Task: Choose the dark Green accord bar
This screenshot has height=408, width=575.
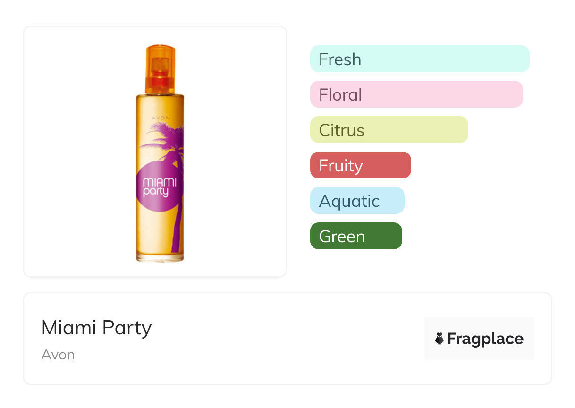Action: click(356, 236)
